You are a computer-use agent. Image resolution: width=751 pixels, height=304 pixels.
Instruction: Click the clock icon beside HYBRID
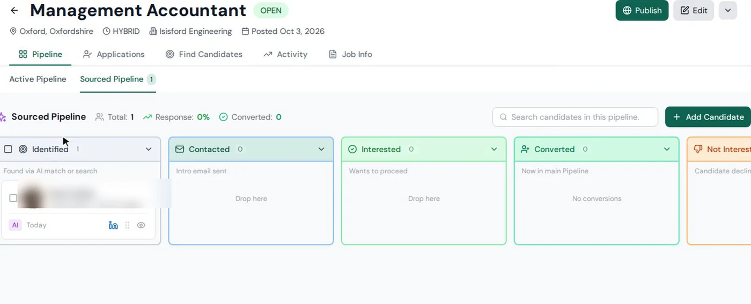106,32
